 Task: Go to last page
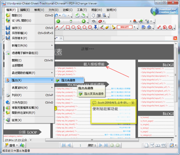tap(106, 145)
